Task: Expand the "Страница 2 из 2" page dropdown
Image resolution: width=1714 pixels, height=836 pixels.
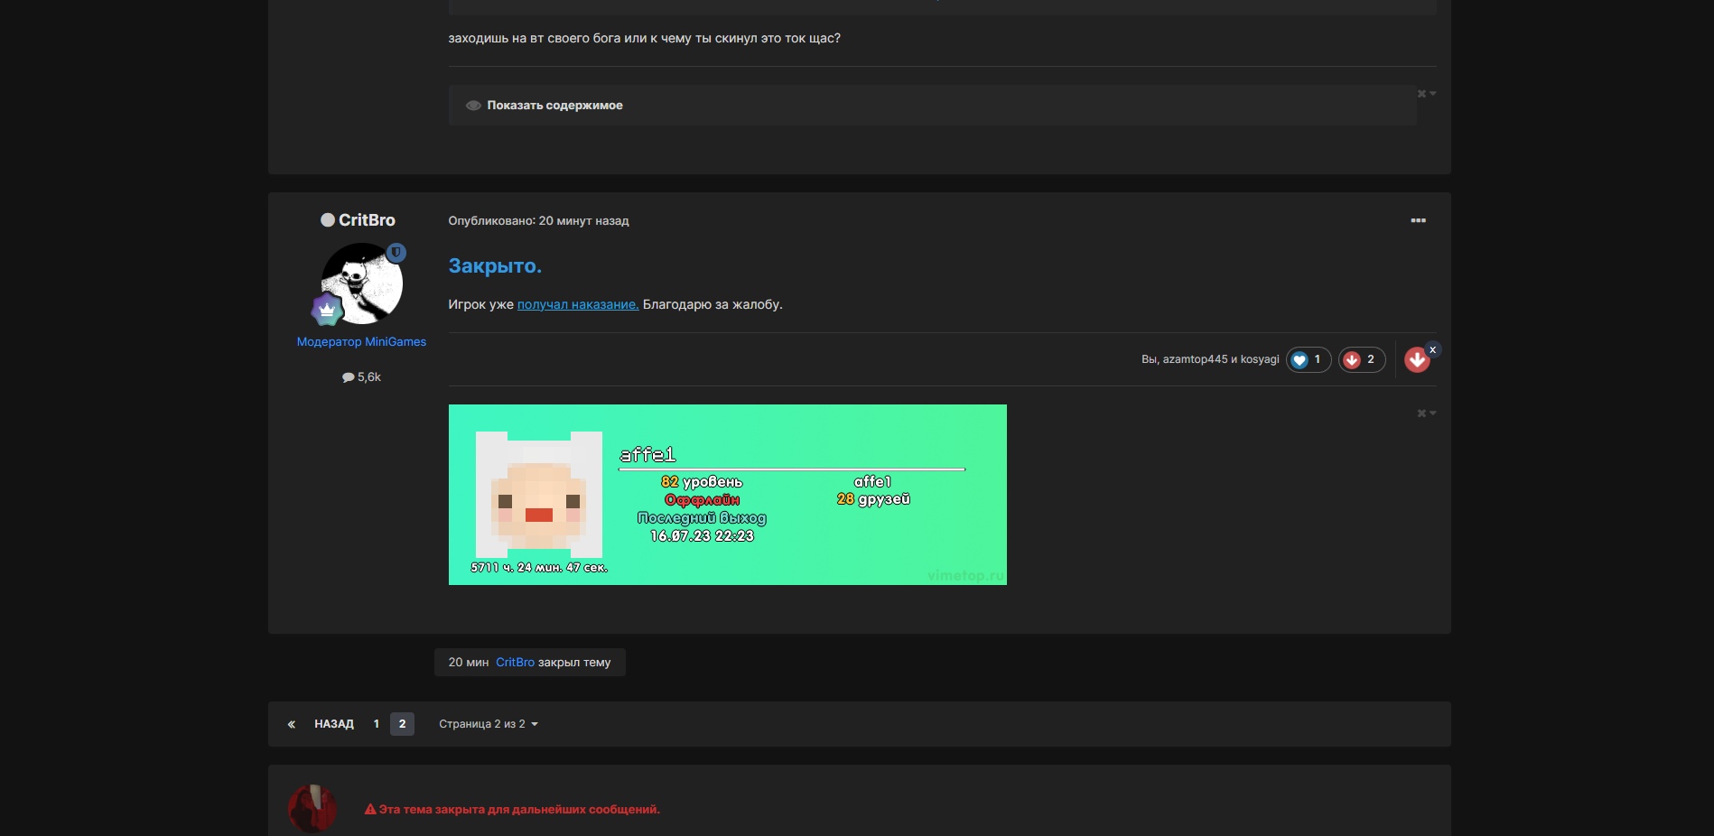Action: coord(488,724)
